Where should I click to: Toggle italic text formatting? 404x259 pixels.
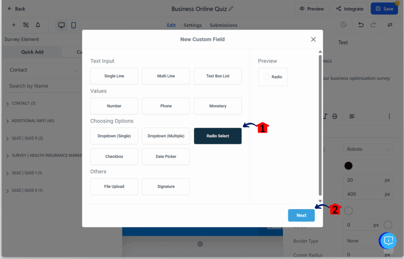325,117
